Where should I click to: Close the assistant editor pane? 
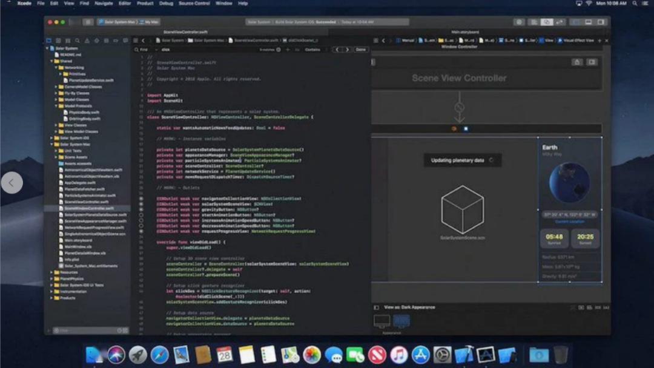coord(606,41)
